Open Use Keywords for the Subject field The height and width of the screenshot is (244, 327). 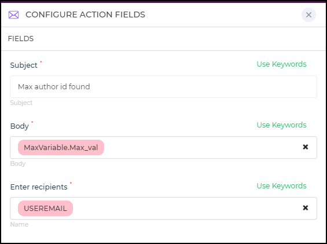click(x=281, y=64)
